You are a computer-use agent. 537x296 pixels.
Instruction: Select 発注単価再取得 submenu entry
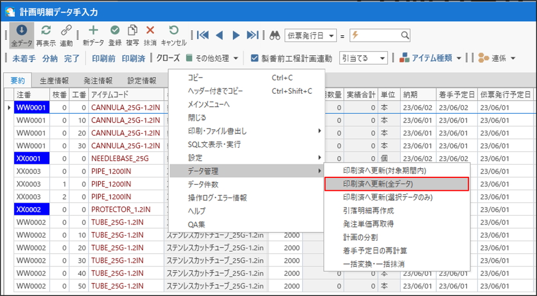pyautogui.click(x=397, y=224)
